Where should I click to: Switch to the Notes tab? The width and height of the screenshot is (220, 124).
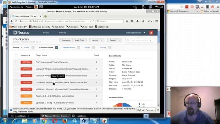pyautogui.click(x=87, y=48)
